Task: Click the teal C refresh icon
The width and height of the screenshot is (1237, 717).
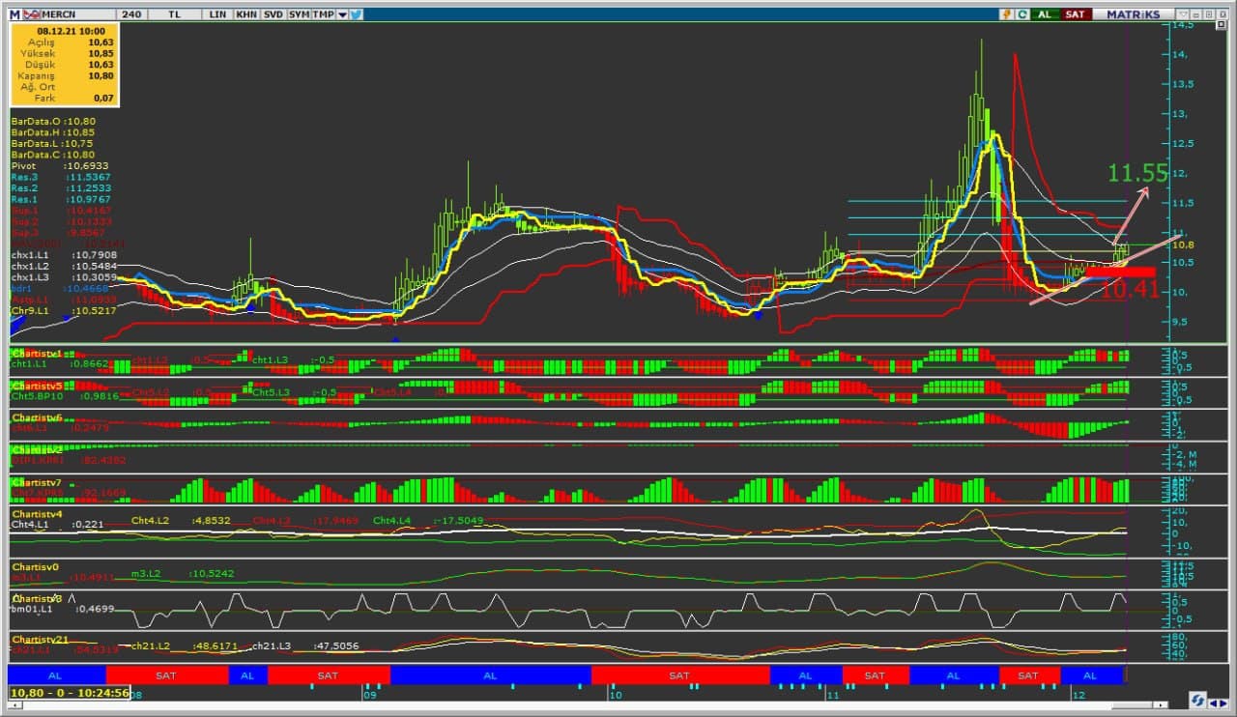Action: click(1021, 14)
